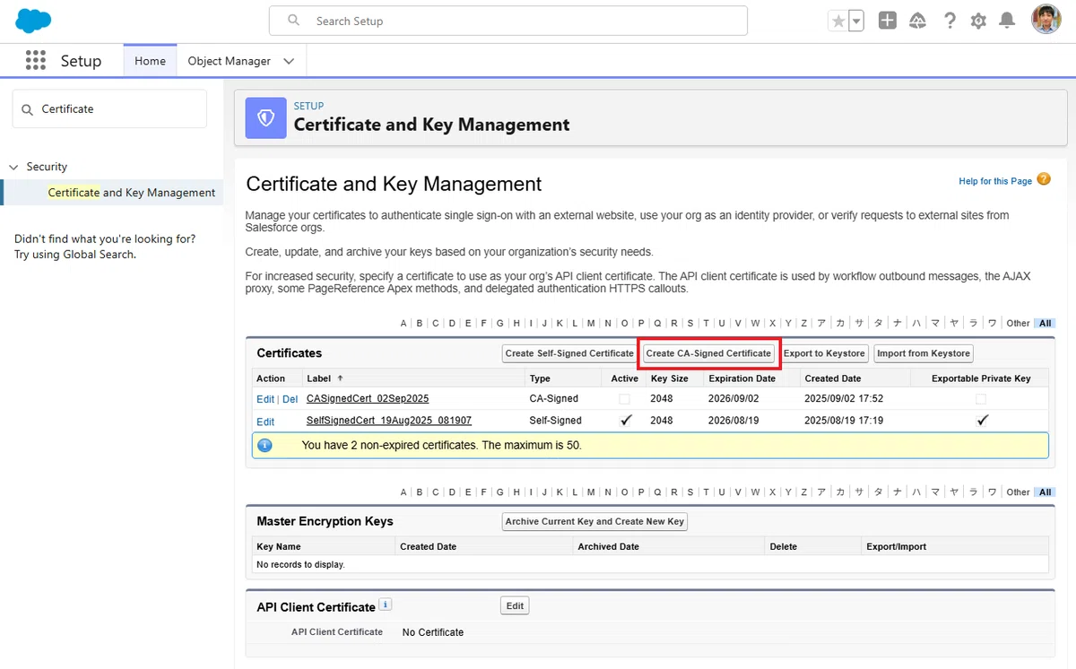This screenshot has height=669, width=1076.
Task: Open the App Launcher grid icon
Action: point(35,60)
